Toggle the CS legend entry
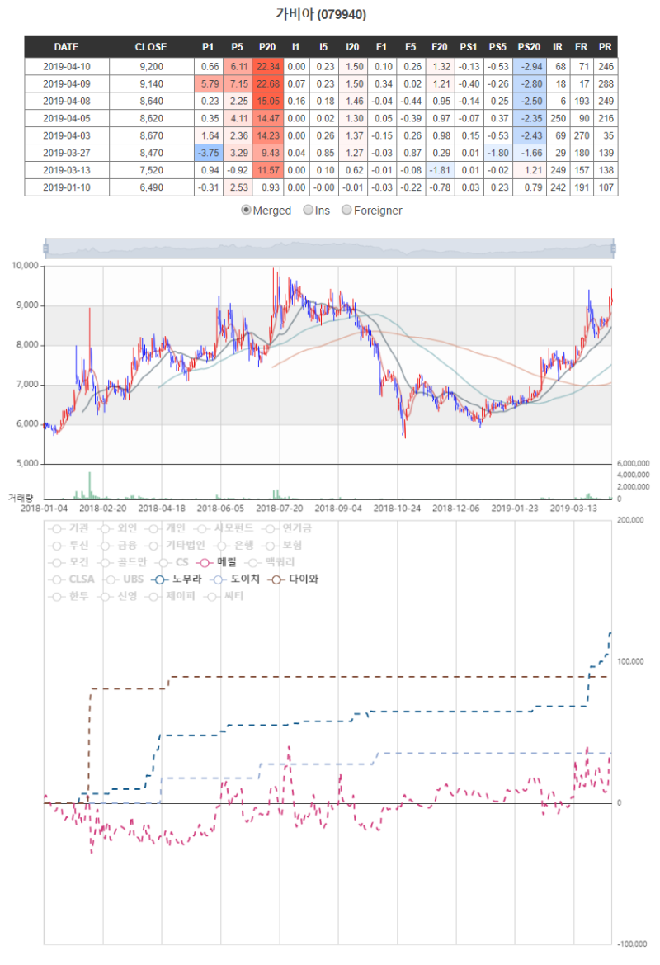Screen dimensions: 660x965 point(172,562)
